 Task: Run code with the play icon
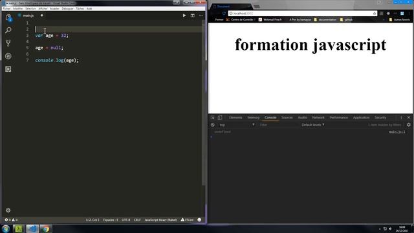184,16
